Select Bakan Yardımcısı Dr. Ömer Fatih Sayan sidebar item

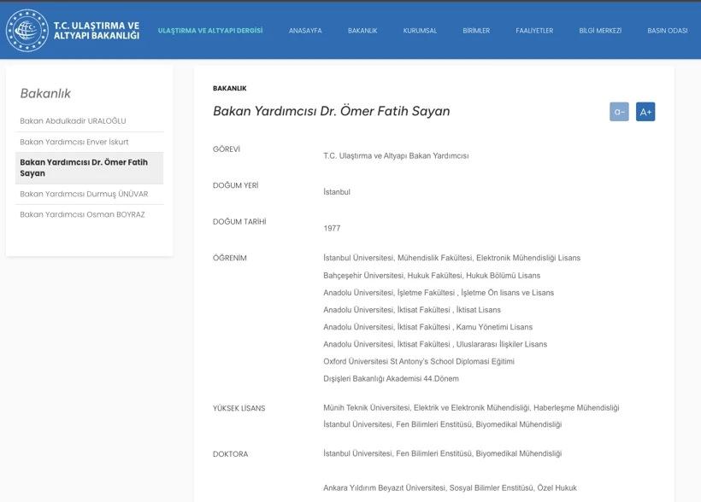(90, 168)
